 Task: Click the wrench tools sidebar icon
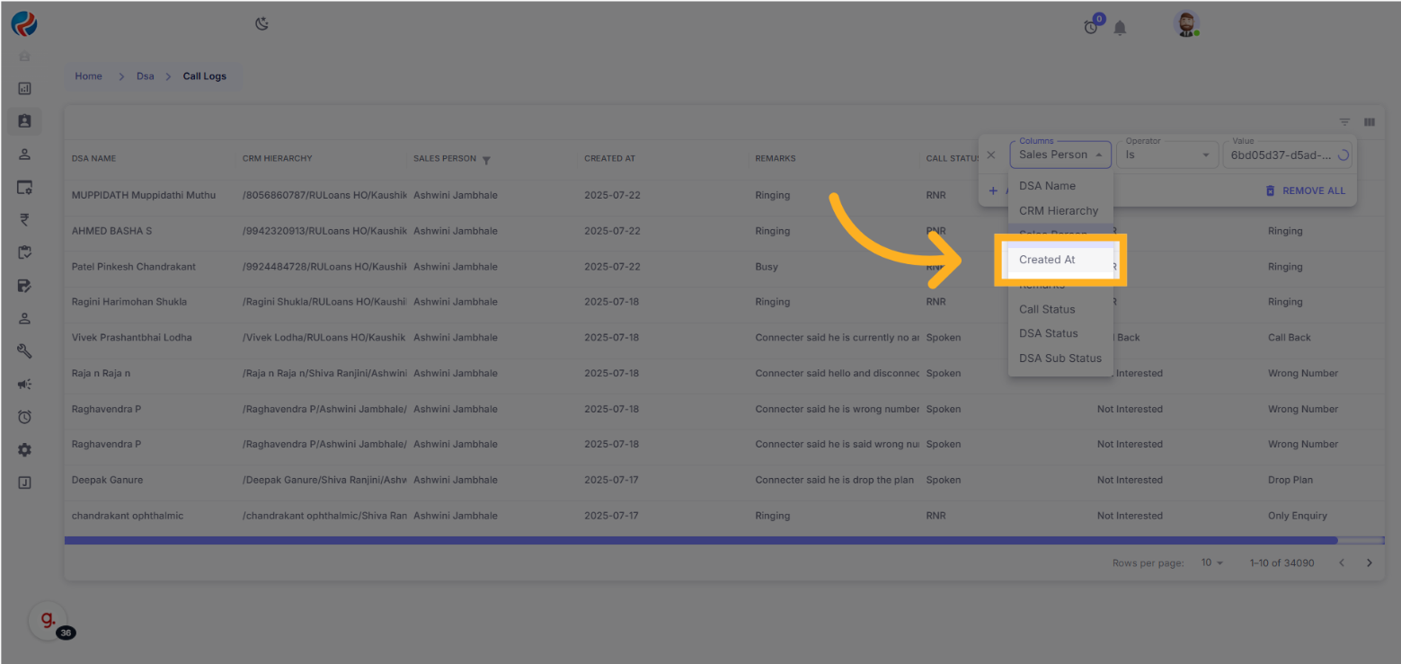(x=25, y=351)
